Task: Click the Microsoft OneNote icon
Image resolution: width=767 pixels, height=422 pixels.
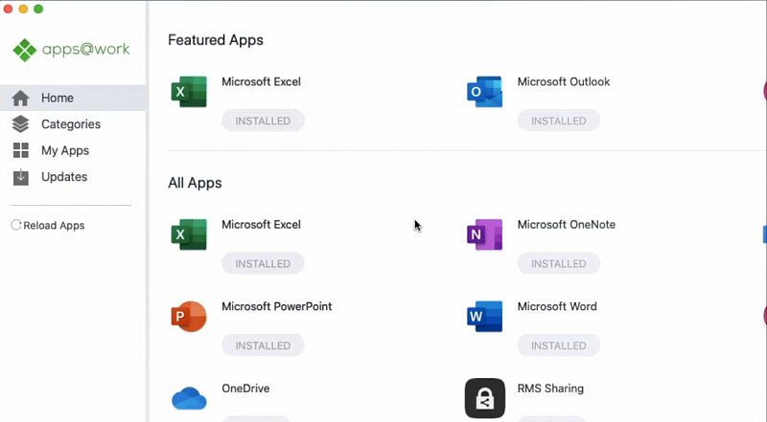Action: tap(485, 234)
